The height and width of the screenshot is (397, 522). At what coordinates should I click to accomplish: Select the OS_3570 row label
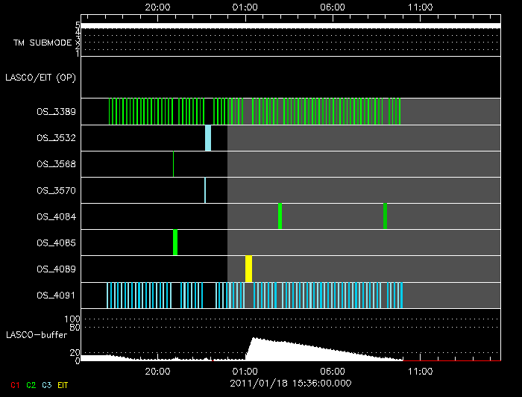(56, 190)
